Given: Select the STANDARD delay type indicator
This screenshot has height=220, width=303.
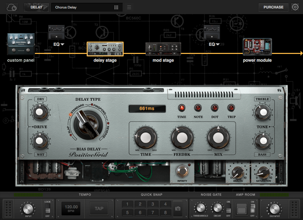Looking at the screenshot, I should pyautogui.click(x=70, y=115).
